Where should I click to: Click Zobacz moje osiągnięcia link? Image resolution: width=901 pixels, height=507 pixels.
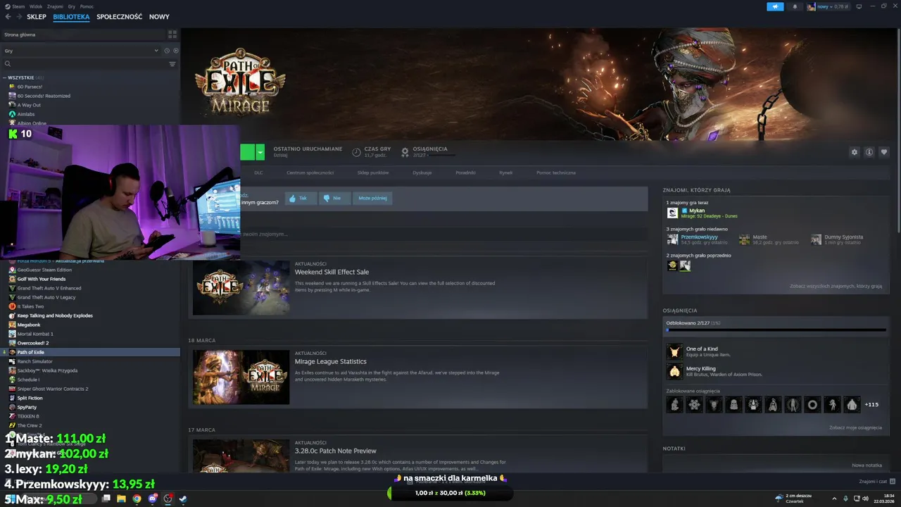[855, 427]
